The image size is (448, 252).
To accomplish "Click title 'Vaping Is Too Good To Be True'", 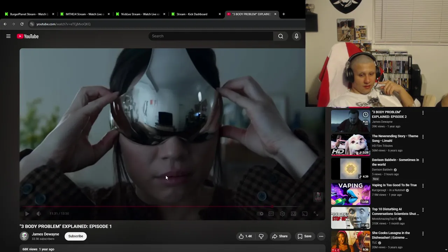I will tap(394, 185).
